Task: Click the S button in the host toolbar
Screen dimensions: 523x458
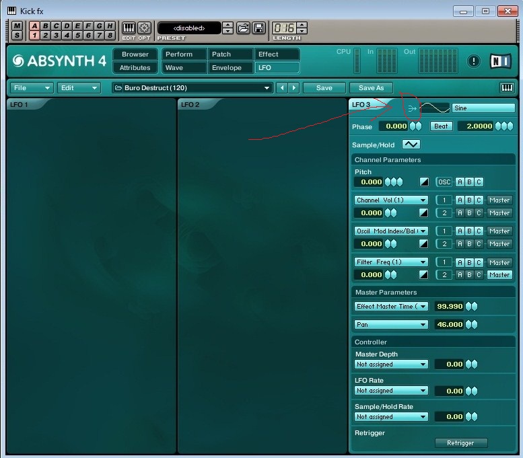Action: pyautogui.click(x=17, y=35)
